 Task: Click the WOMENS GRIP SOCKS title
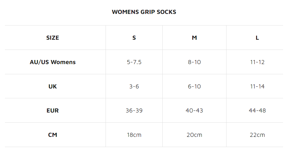click(144, 12)
